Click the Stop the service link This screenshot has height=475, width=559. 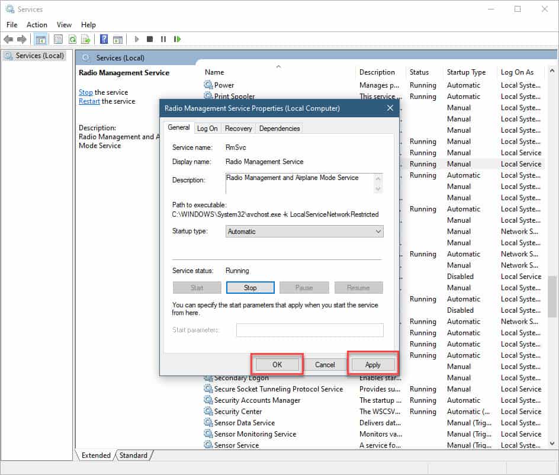coord(85,92)
